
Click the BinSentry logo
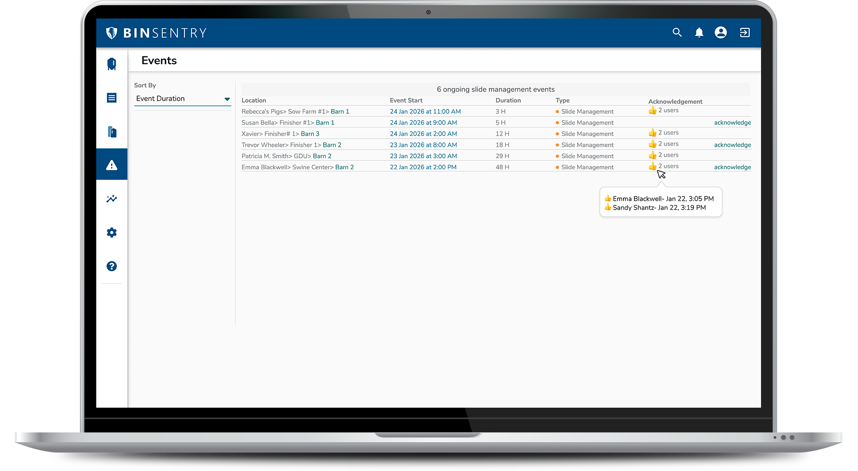[x=157, y=33]
